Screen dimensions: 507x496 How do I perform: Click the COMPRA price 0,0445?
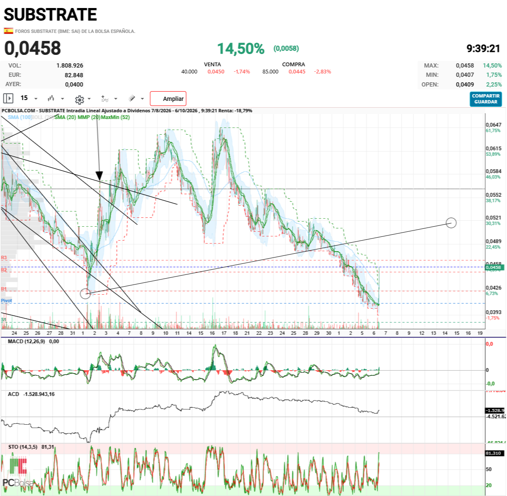tap(297, 72)
